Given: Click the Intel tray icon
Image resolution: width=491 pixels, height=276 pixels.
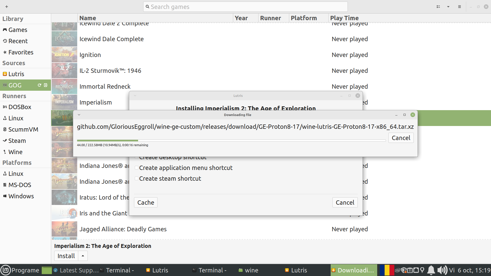Looking at the screenshot, I should click(x=398, y=270).
